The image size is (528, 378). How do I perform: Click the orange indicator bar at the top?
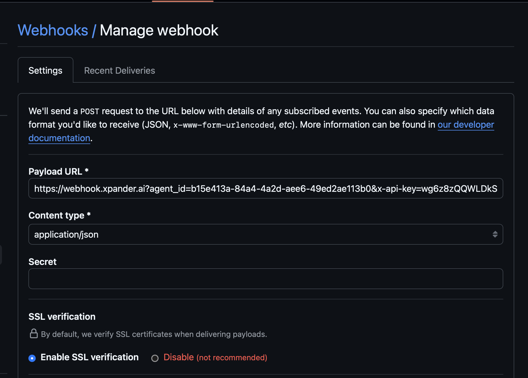(x=182, y=1)
